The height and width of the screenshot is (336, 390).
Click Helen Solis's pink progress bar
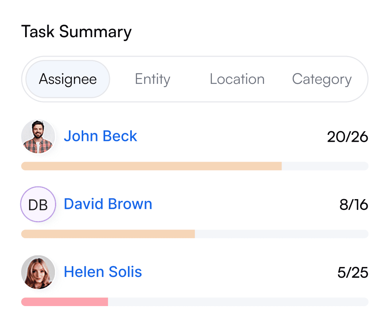click(x=65, y=302)
